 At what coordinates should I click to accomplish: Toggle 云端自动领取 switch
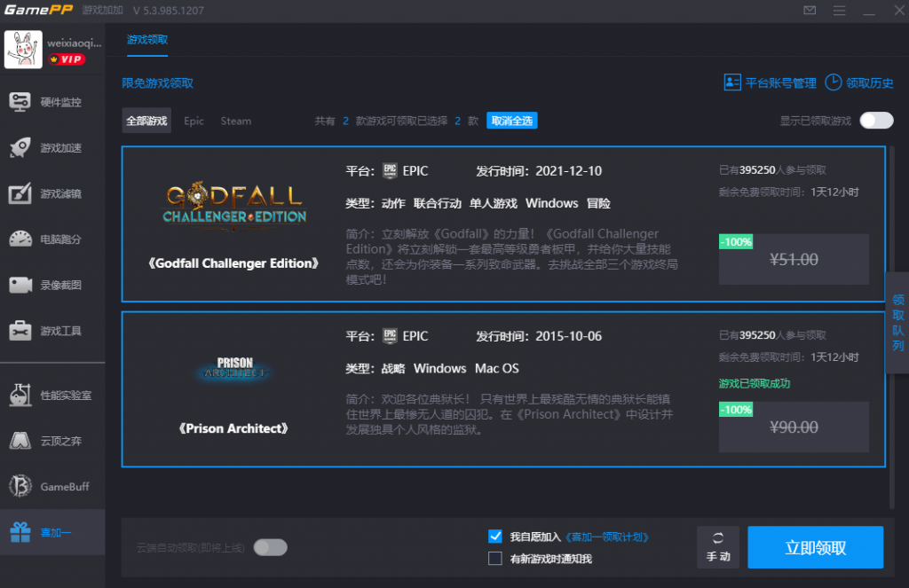(270, 547)
